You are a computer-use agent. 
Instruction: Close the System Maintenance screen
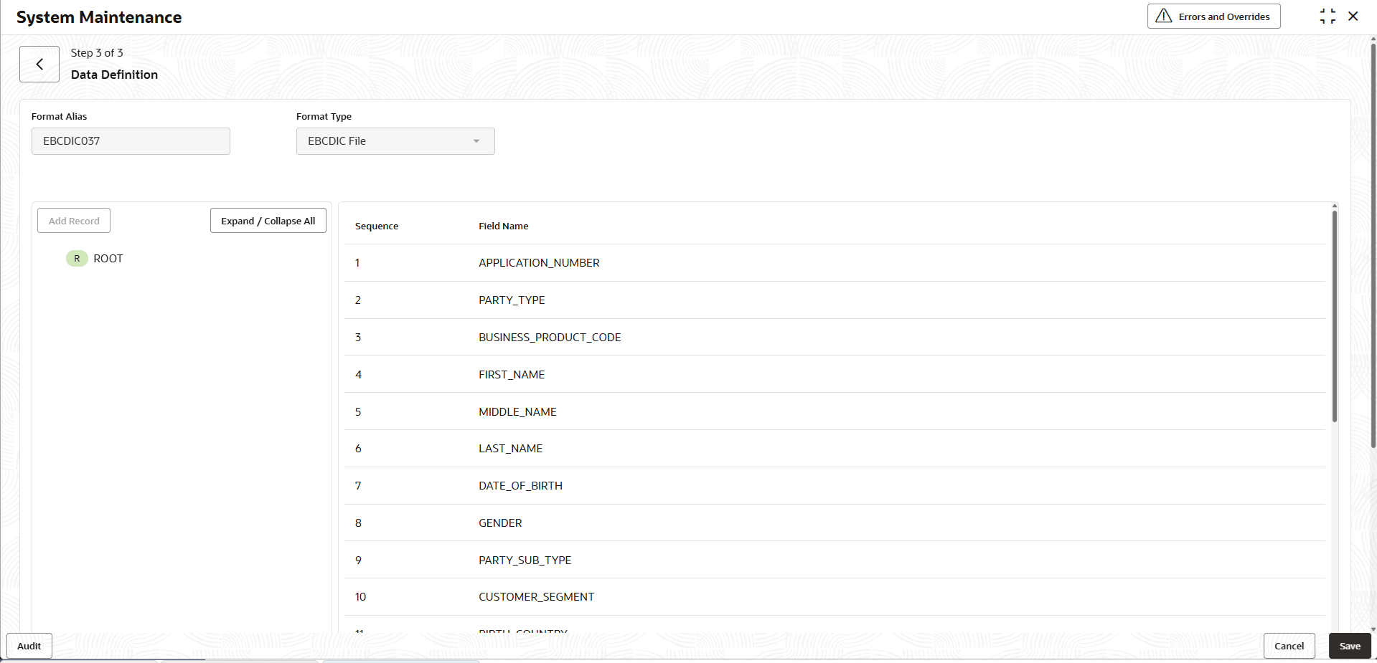click(1353, 16)
